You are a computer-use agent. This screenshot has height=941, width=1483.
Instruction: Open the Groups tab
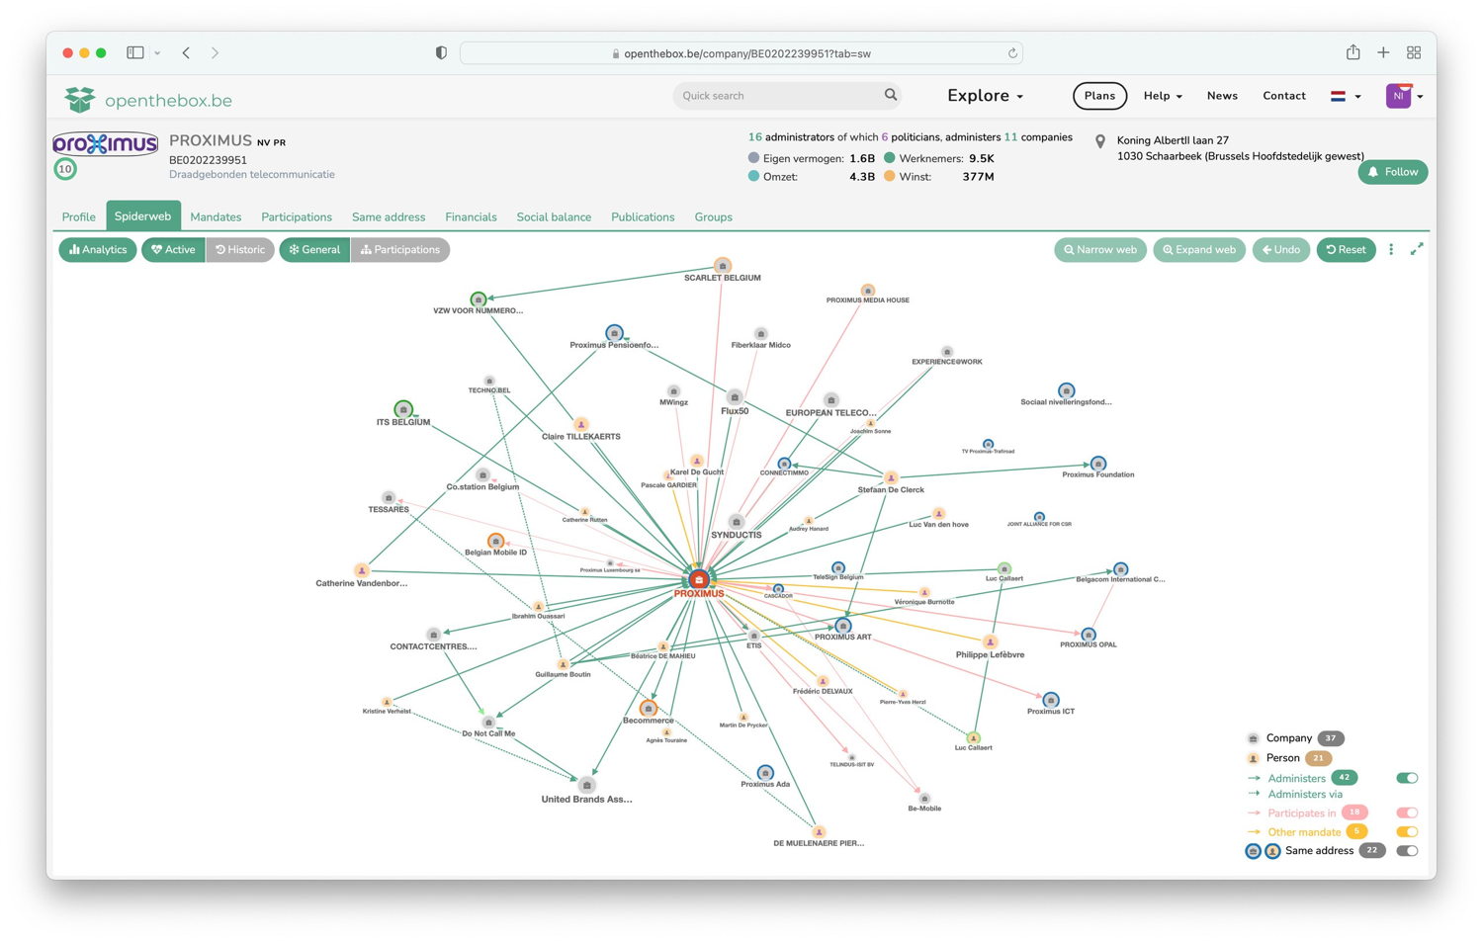click(x=713, y=216)
